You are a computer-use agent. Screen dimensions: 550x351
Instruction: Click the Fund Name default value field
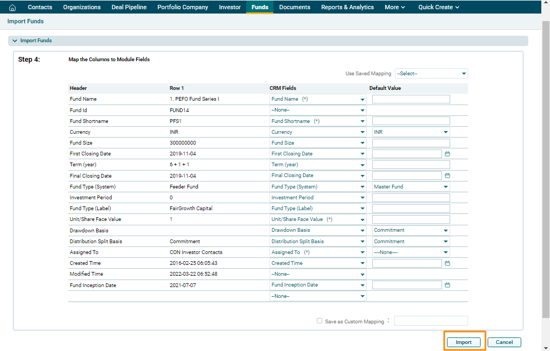tap(411, 99)
